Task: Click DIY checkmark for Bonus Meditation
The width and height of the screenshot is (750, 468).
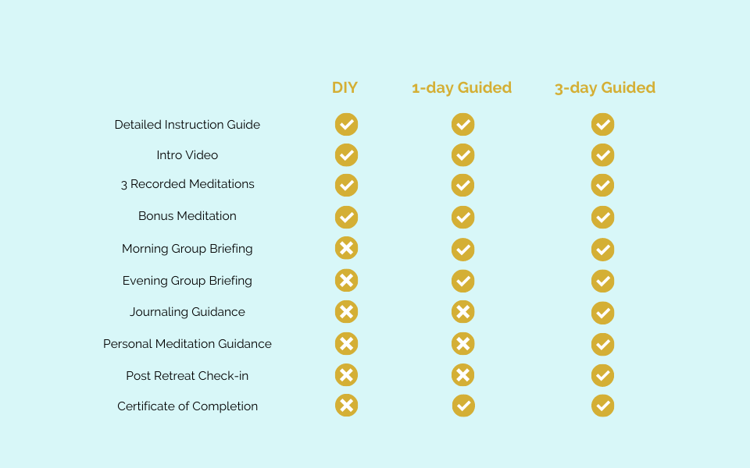Action: 346,218
